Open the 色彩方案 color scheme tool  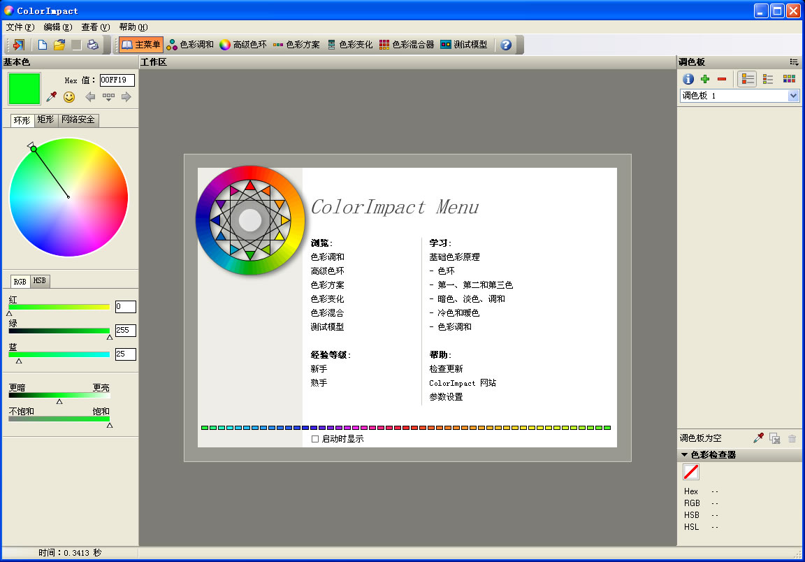coord(296,45)
